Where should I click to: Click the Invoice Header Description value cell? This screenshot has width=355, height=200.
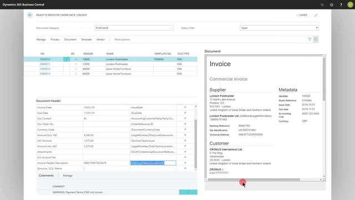click(x=106, y=163)
